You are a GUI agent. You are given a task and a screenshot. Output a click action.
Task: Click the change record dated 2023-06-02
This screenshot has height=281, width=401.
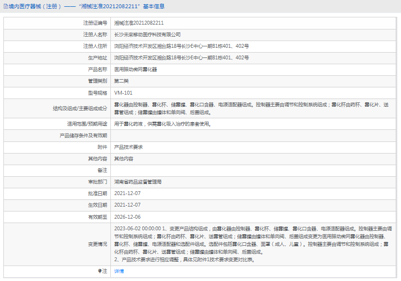(253, 244)
